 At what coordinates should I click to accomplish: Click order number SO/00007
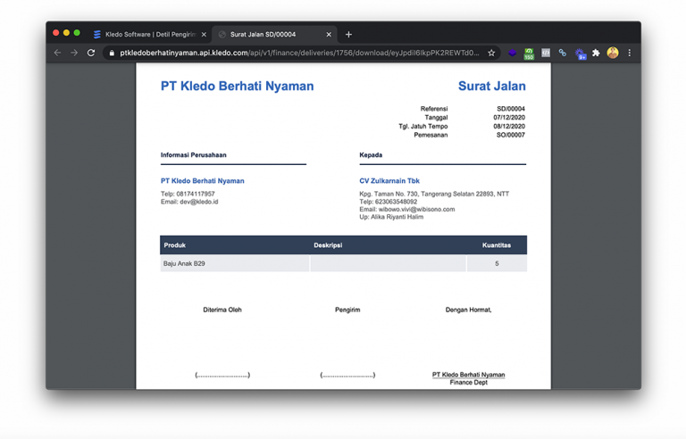(511, 135)
